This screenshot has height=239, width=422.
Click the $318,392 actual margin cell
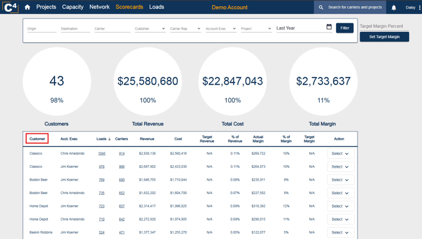258,206
